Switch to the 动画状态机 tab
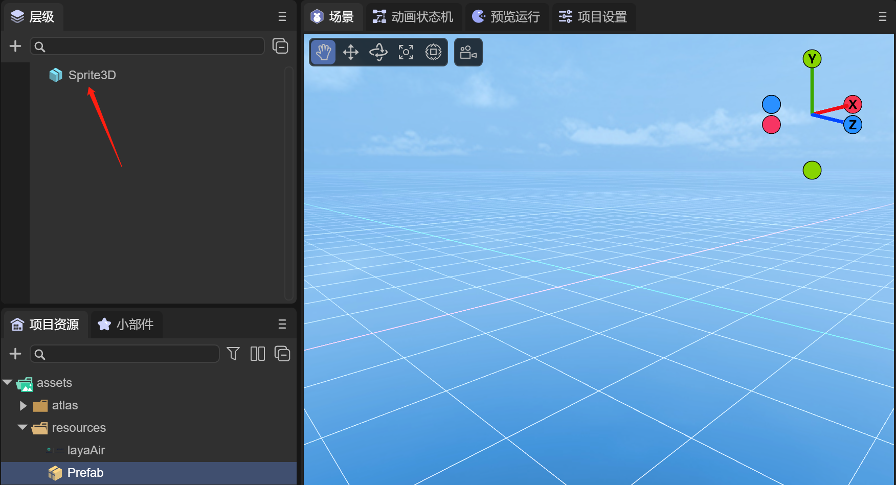Image resolution: width=896 pixels, height=485 pixels. [x=413, y=17]
